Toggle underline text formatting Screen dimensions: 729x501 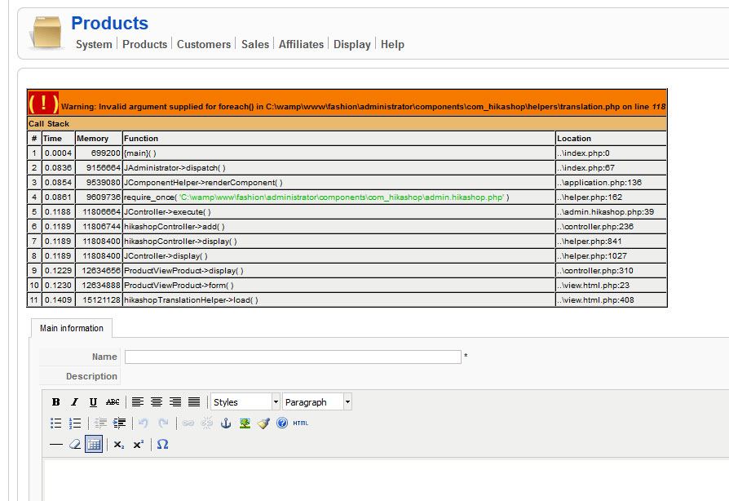93,402
